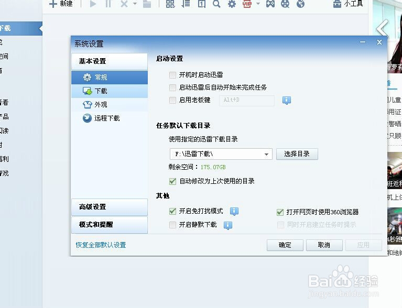This screenshot has width=402, height=308.
Task: Click the film reel video icon
Action: click(285, 4)
